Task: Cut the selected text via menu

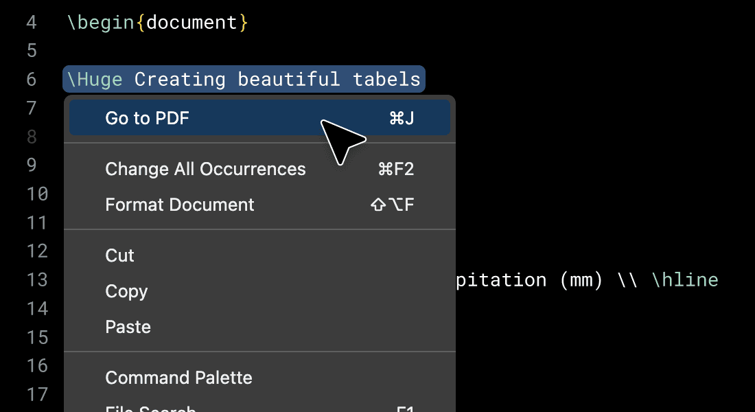Action: (x=259, y=255)
